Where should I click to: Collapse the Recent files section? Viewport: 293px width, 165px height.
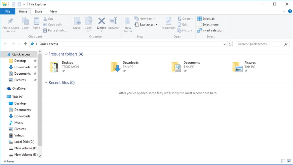[x=46, y=83]
